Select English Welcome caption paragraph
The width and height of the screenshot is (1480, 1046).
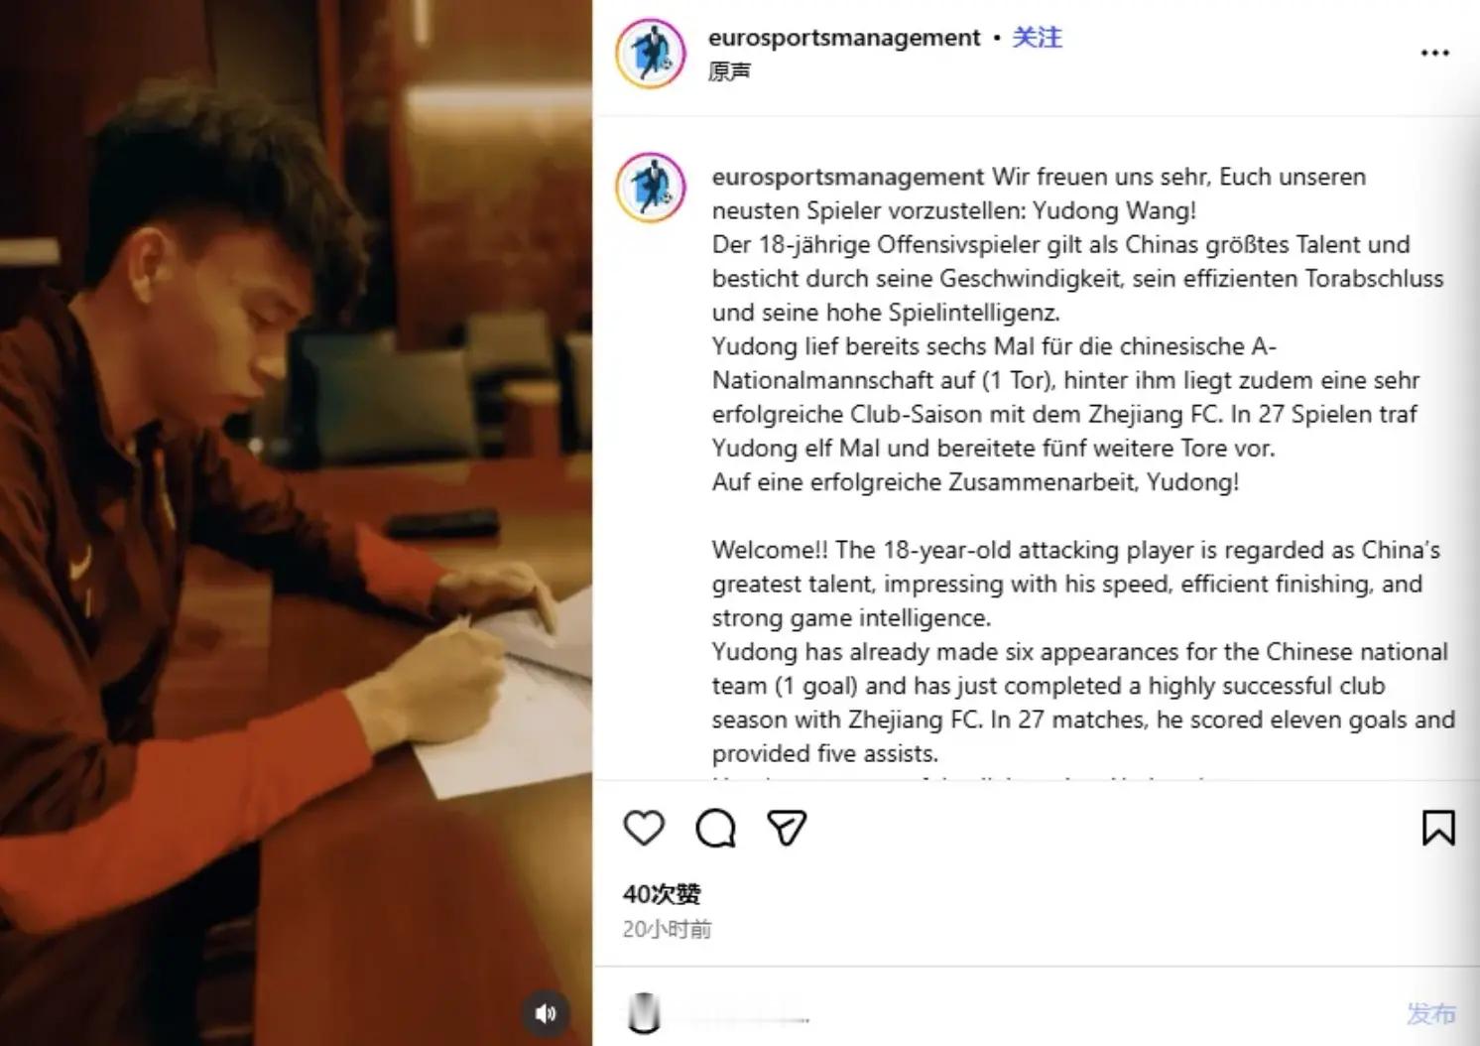point(1083,651)
